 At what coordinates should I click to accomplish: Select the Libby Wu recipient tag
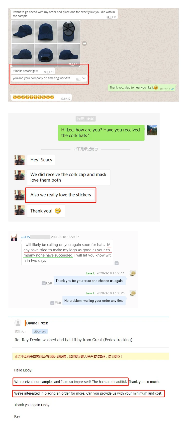40,331
